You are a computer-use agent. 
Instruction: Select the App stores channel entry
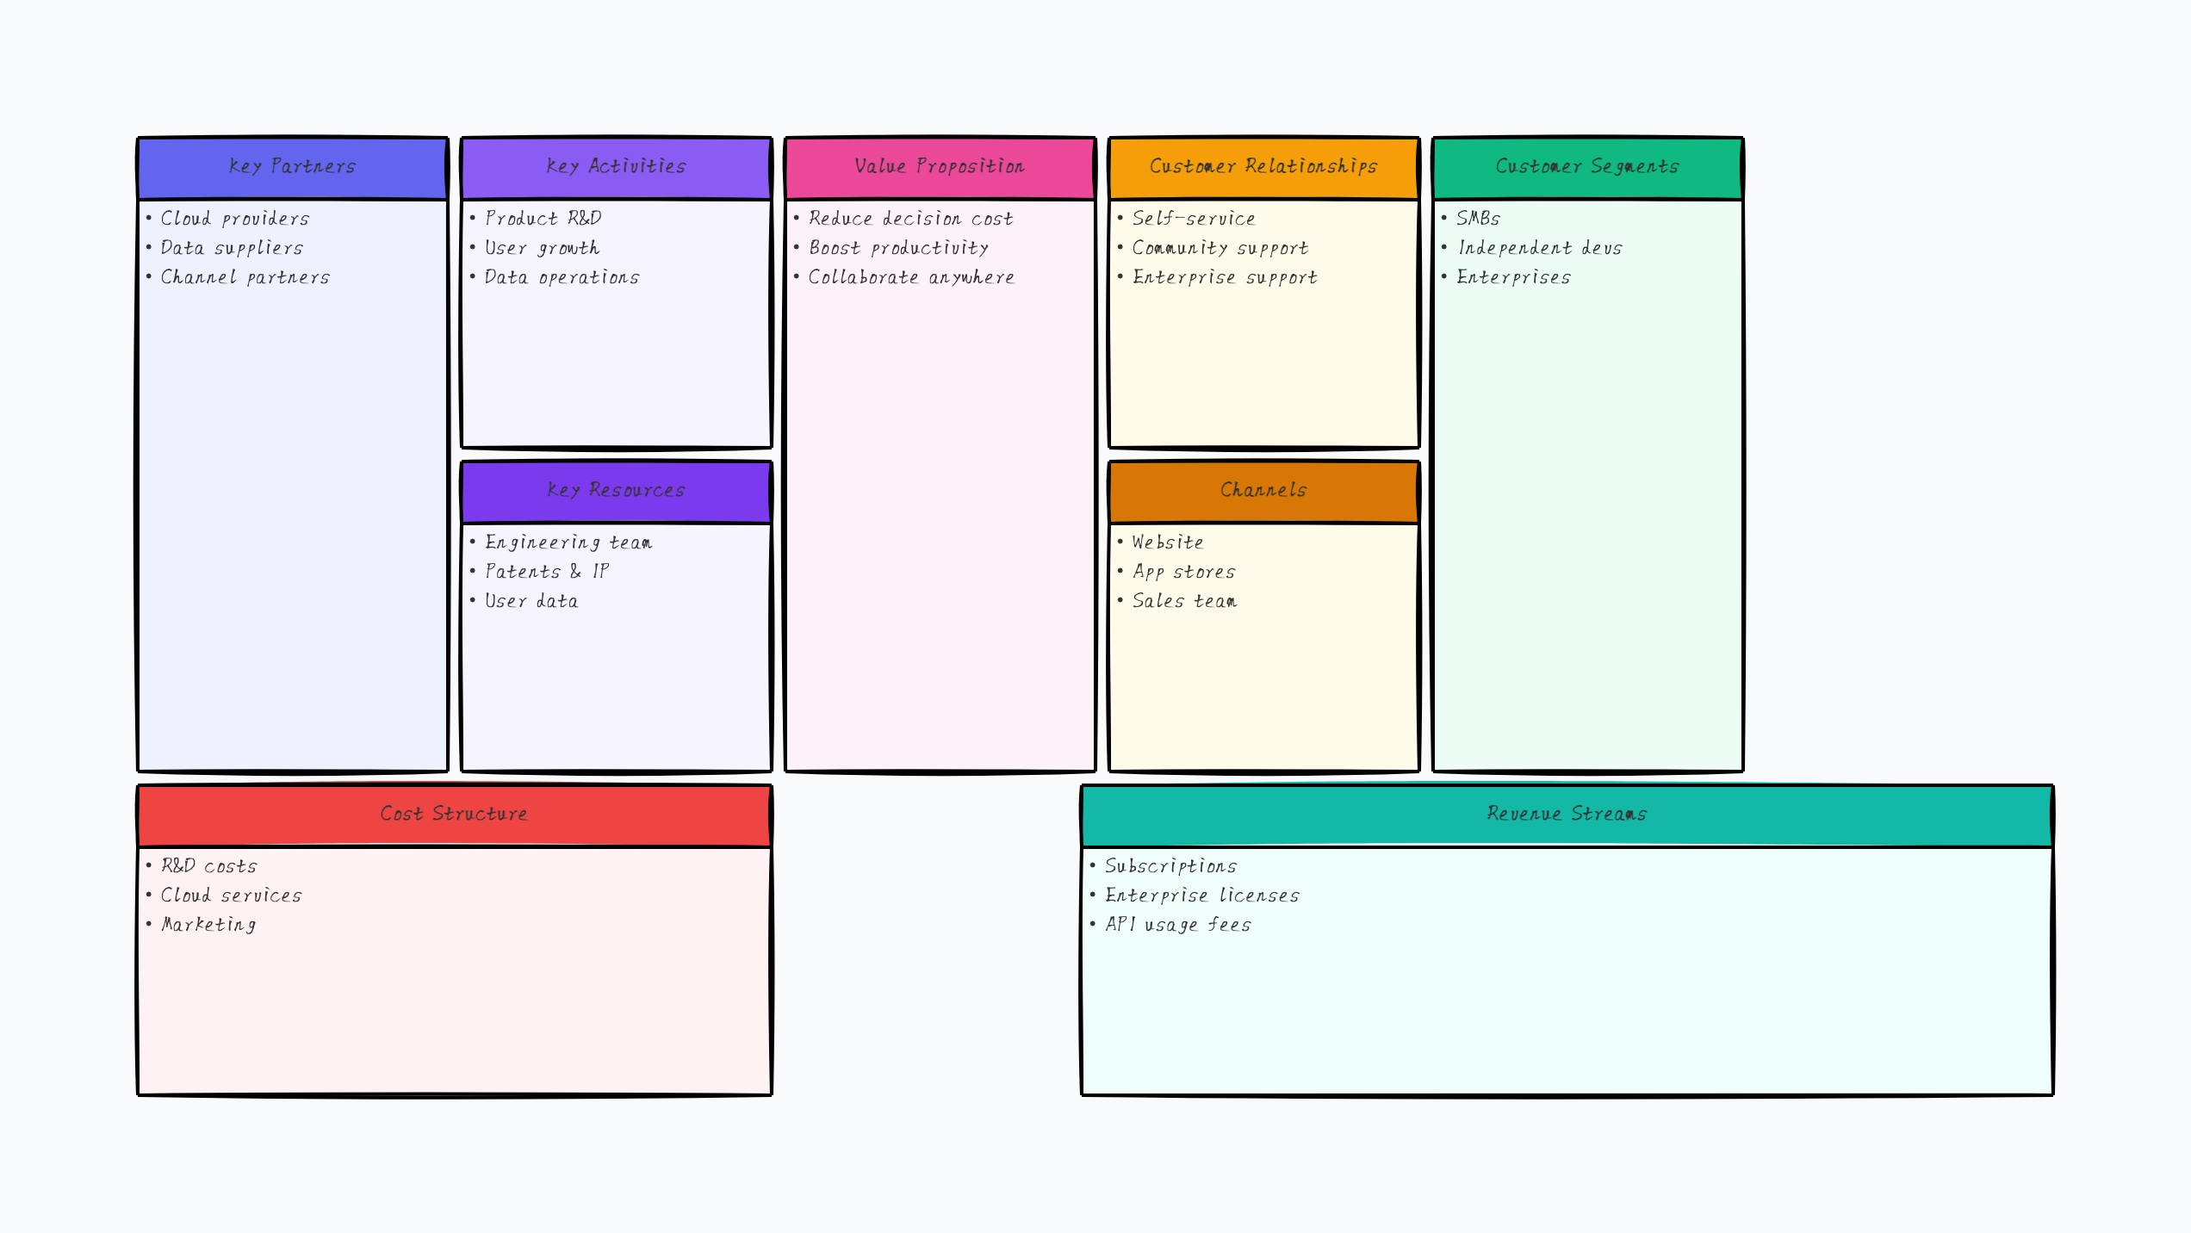pyautogui.click(x=1185, y=571)
